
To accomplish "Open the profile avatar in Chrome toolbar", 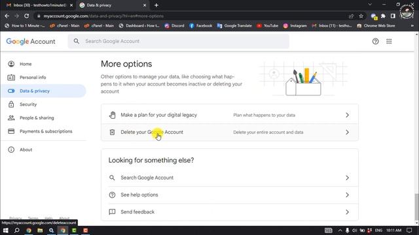I will click(x=407, y=12).
